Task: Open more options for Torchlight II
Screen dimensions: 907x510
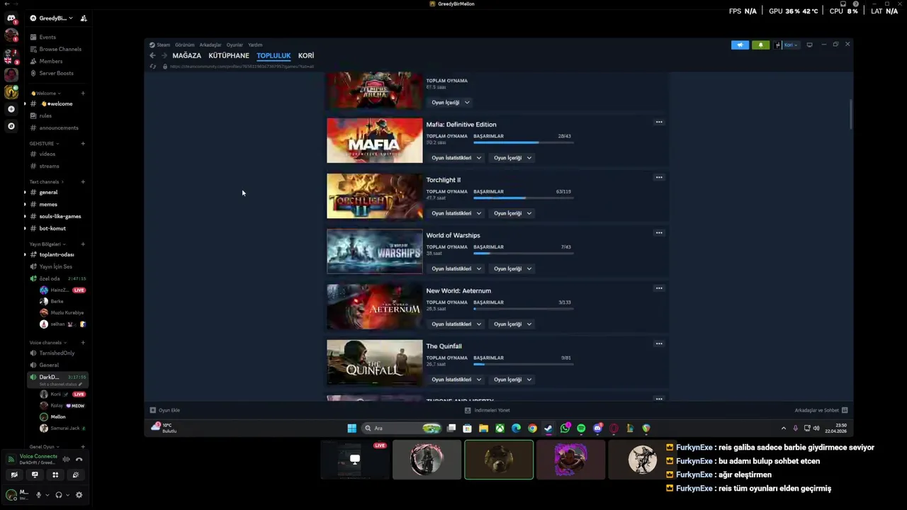Action: click(659, 177)
